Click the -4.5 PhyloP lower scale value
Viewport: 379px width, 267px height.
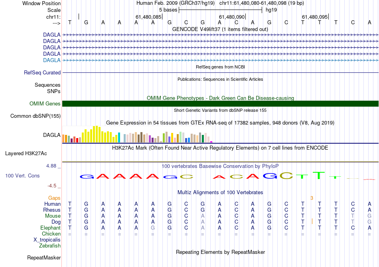(x=52, y=186)
